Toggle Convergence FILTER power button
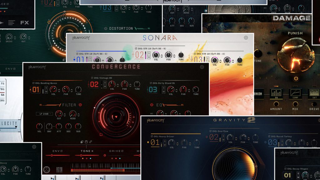 (80, 105)
